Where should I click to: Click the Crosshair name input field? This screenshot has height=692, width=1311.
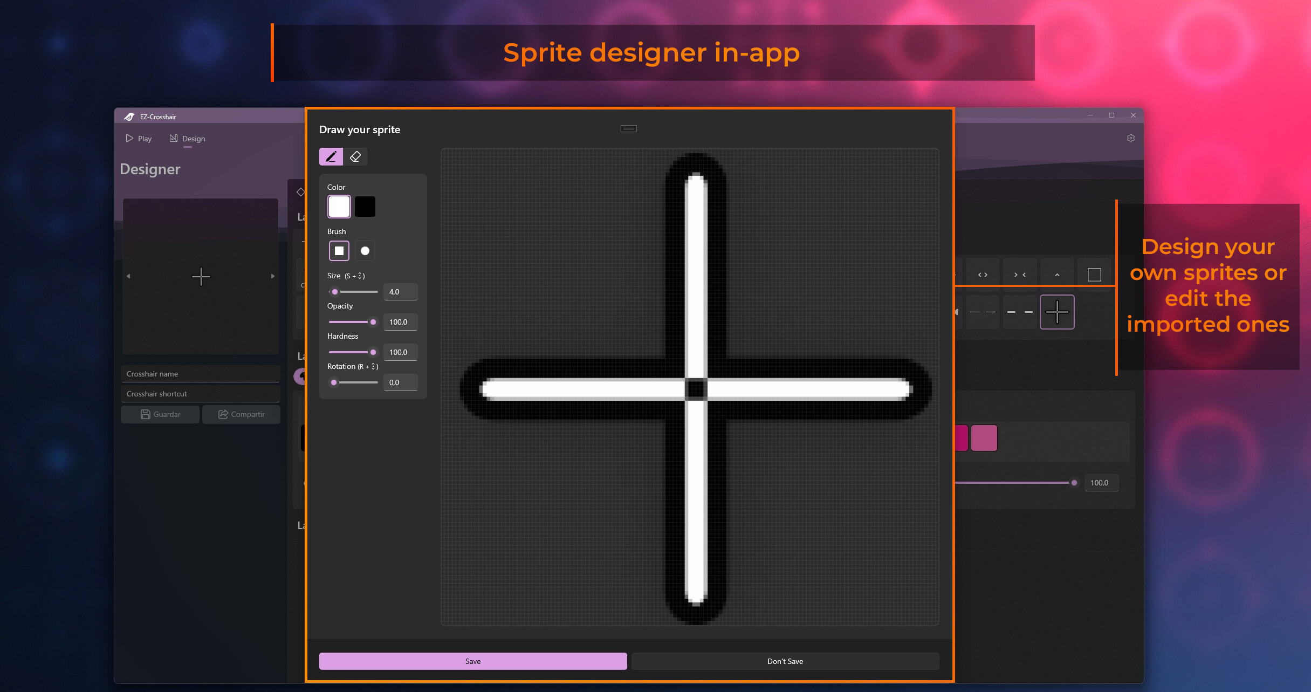pos(200,373)
